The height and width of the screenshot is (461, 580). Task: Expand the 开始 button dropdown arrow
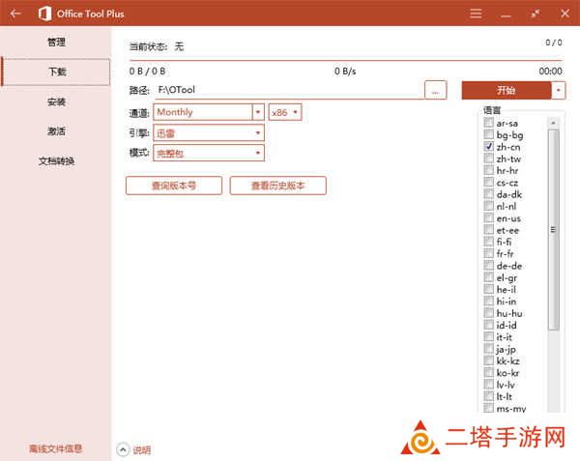tap(558, 90)
